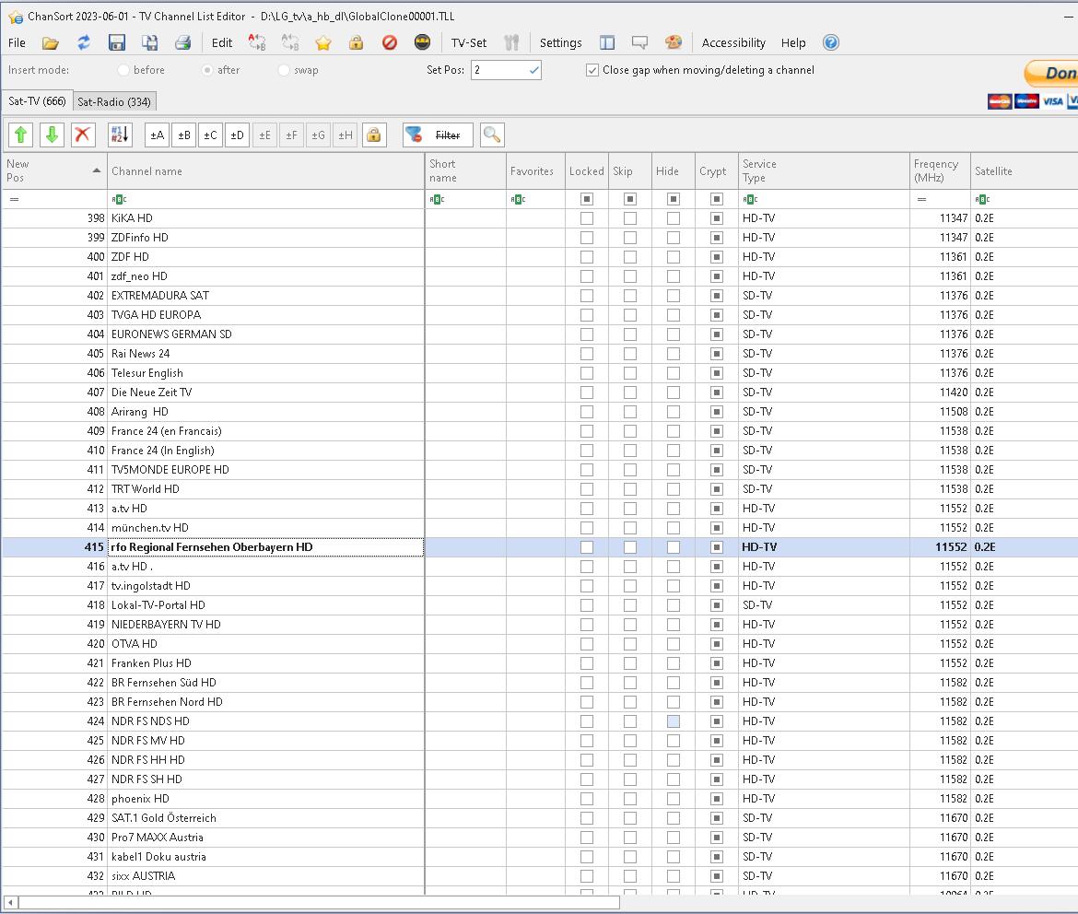Toggle Close gap when moving/deleting checkbox
1078x914 pixels.
pyautogui.click(x=592, y=70)
